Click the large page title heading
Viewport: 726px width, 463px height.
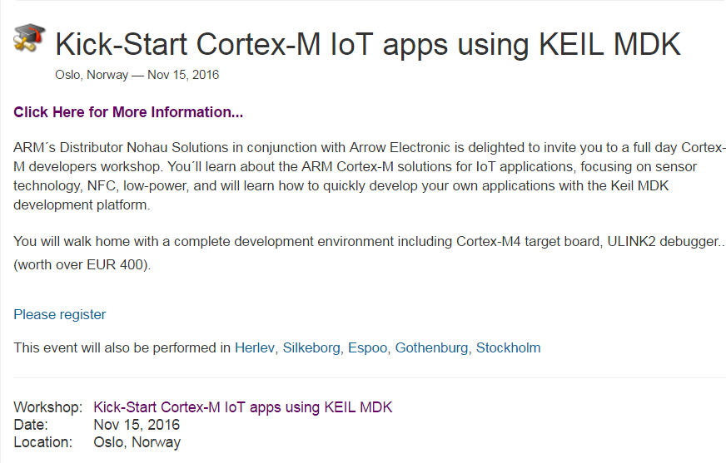(368, 45)
